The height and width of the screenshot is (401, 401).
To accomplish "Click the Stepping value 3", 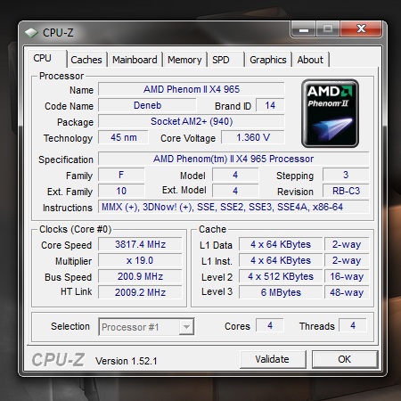I will (x=346, y=175).
